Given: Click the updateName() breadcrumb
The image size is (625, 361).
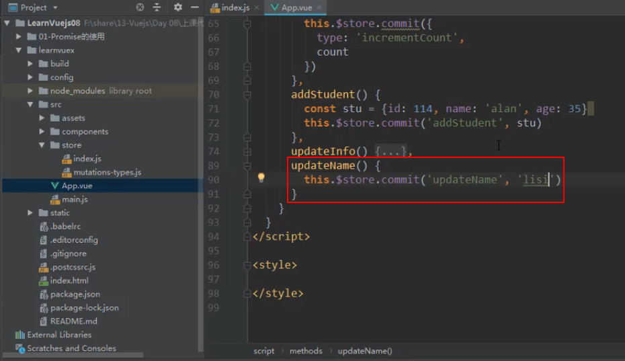Looking at the screenshot, I should 365,351.
